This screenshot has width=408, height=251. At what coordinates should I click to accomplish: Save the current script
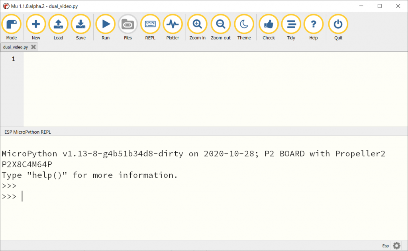tap(80, 24)
